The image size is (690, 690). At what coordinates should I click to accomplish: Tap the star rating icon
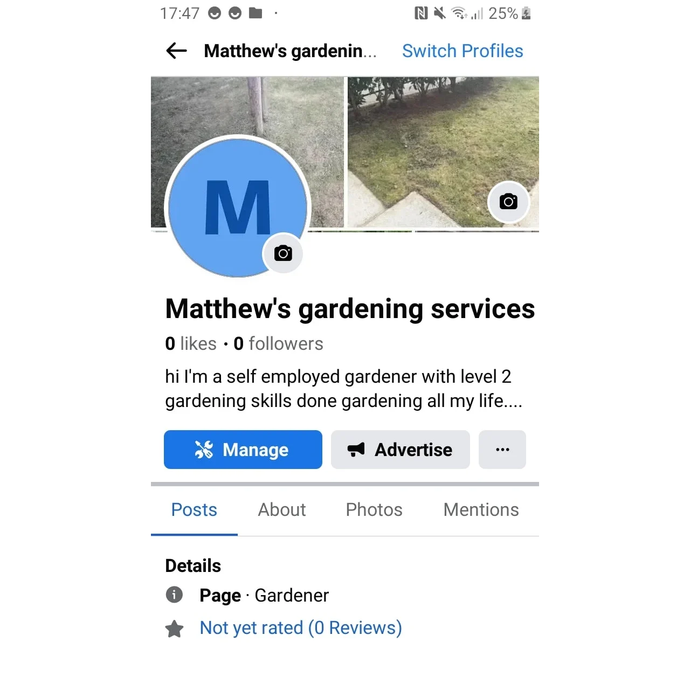174,629
